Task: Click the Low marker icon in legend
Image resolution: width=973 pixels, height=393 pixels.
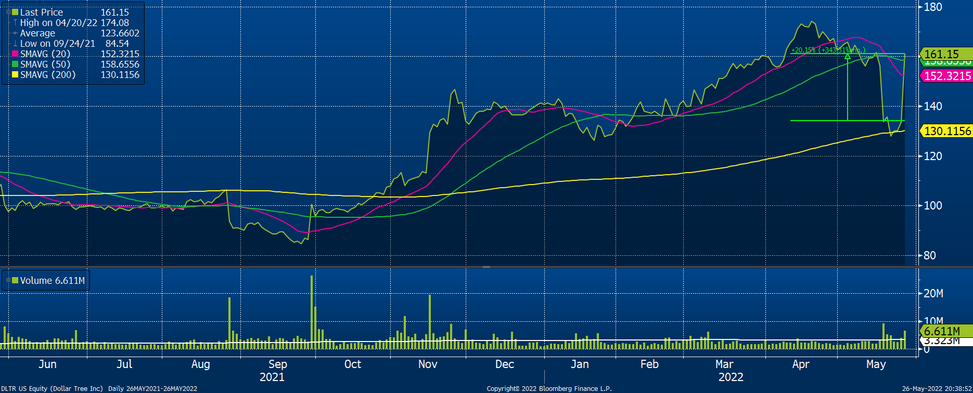Action: (15, 44)
